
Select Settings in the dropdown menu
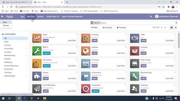click(6, 26)
